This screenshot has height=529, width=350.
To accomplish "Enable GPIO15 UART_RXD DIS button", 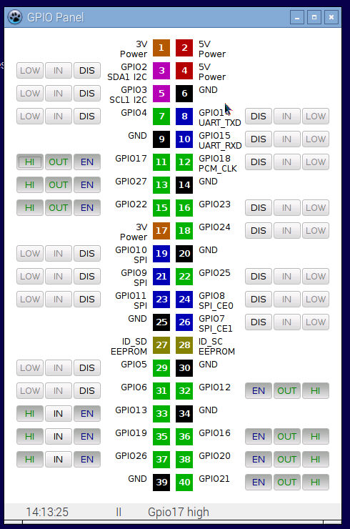I will point(259,139).
